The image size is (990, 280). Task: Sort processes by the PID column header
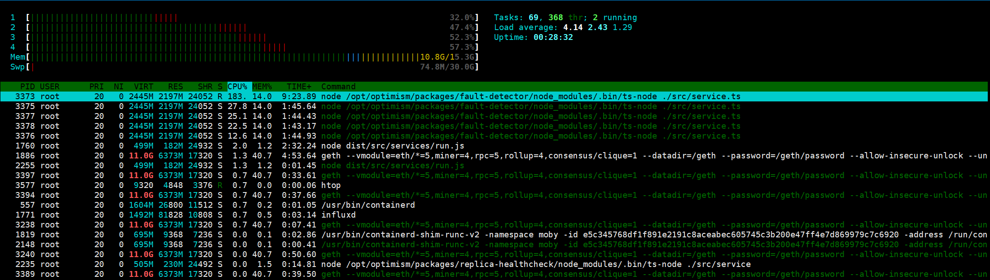pos(27,87)
